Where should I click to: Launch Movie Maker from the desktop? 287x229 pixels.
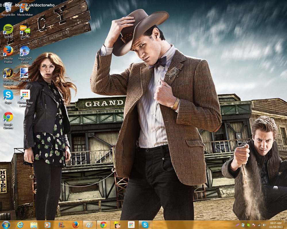[25, 9]
